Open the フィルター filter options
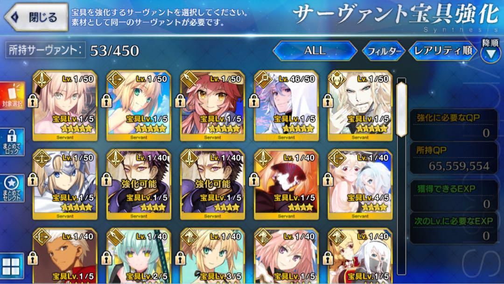 point(384,51)
